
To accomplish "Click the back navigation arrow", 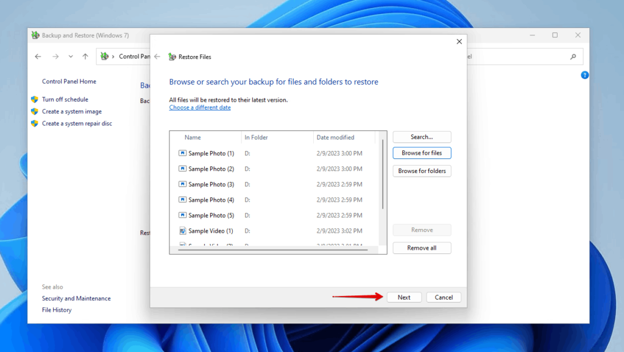I will pos(38,56).
